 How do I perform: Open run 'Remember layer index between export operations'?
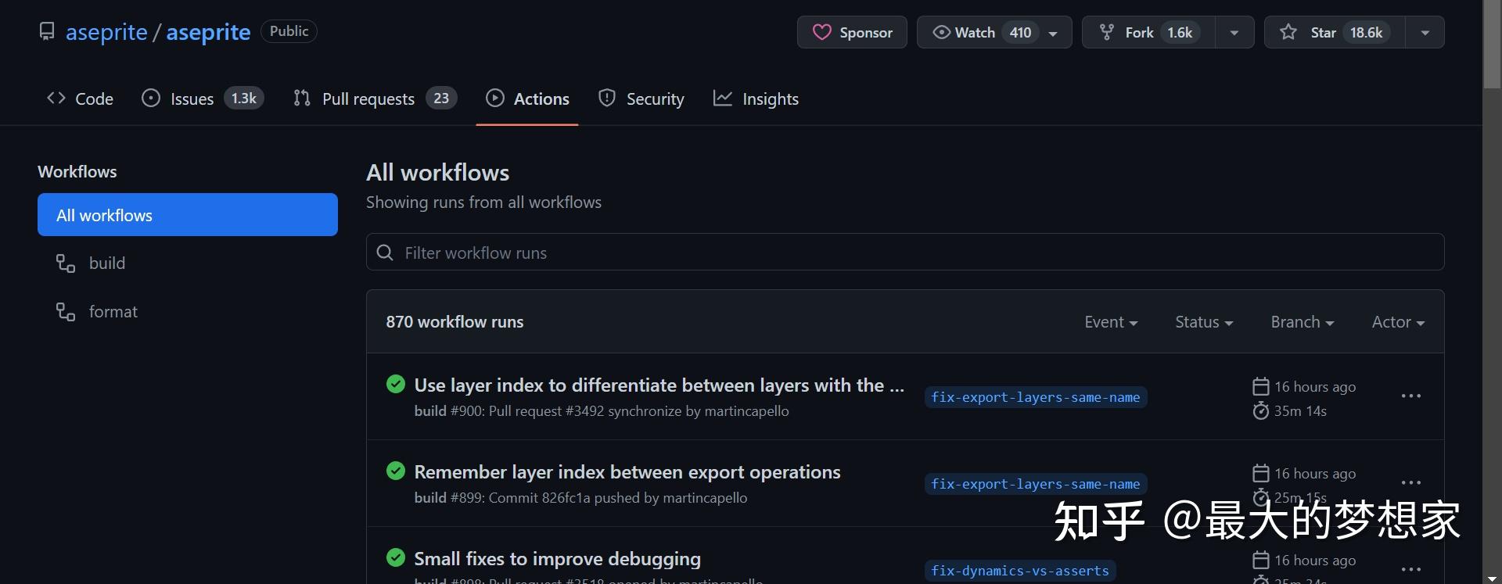(627, 472)
